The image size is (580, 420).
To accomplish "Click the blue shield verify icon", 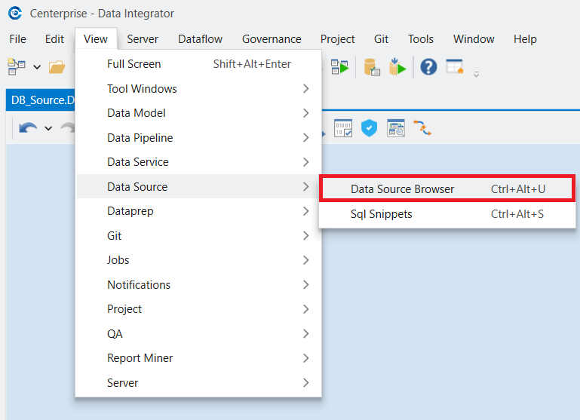I will point(368,127).
